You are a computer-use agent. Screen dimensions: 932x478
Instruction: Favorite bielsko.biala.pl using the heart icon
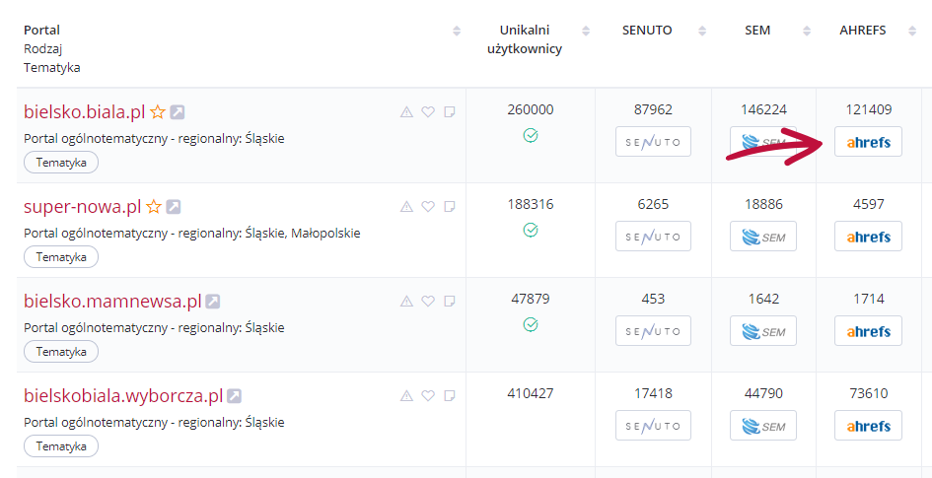428,111
